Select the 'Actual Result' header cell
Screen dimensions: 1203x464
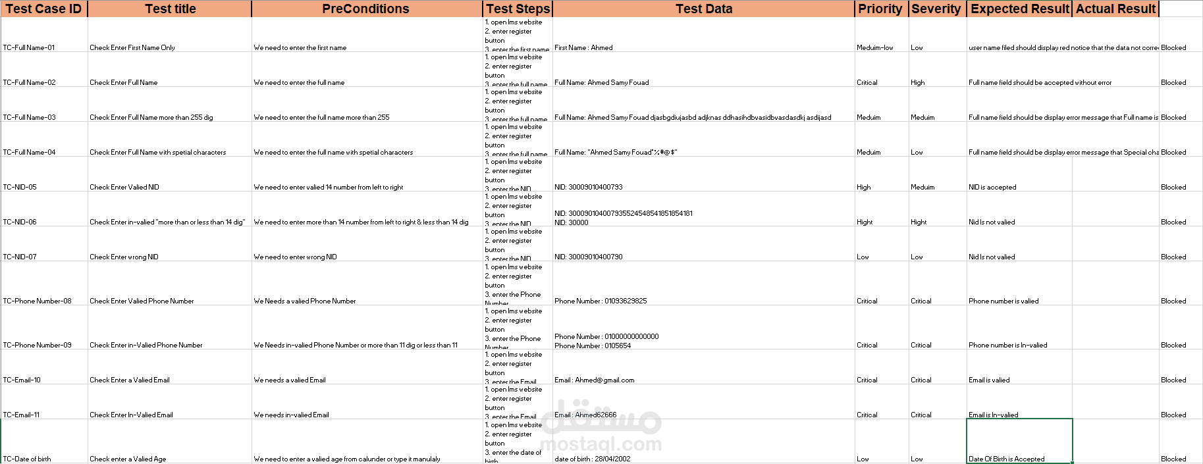[x=1115, y=9]
